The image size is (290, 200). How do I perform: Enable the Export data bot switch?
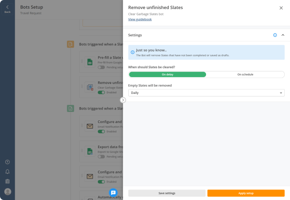101,157
